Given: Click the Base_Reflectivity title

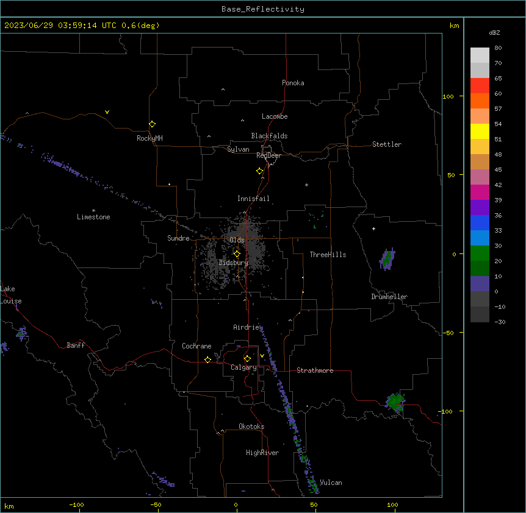Looking at the screenshot, I should [263, 9].
